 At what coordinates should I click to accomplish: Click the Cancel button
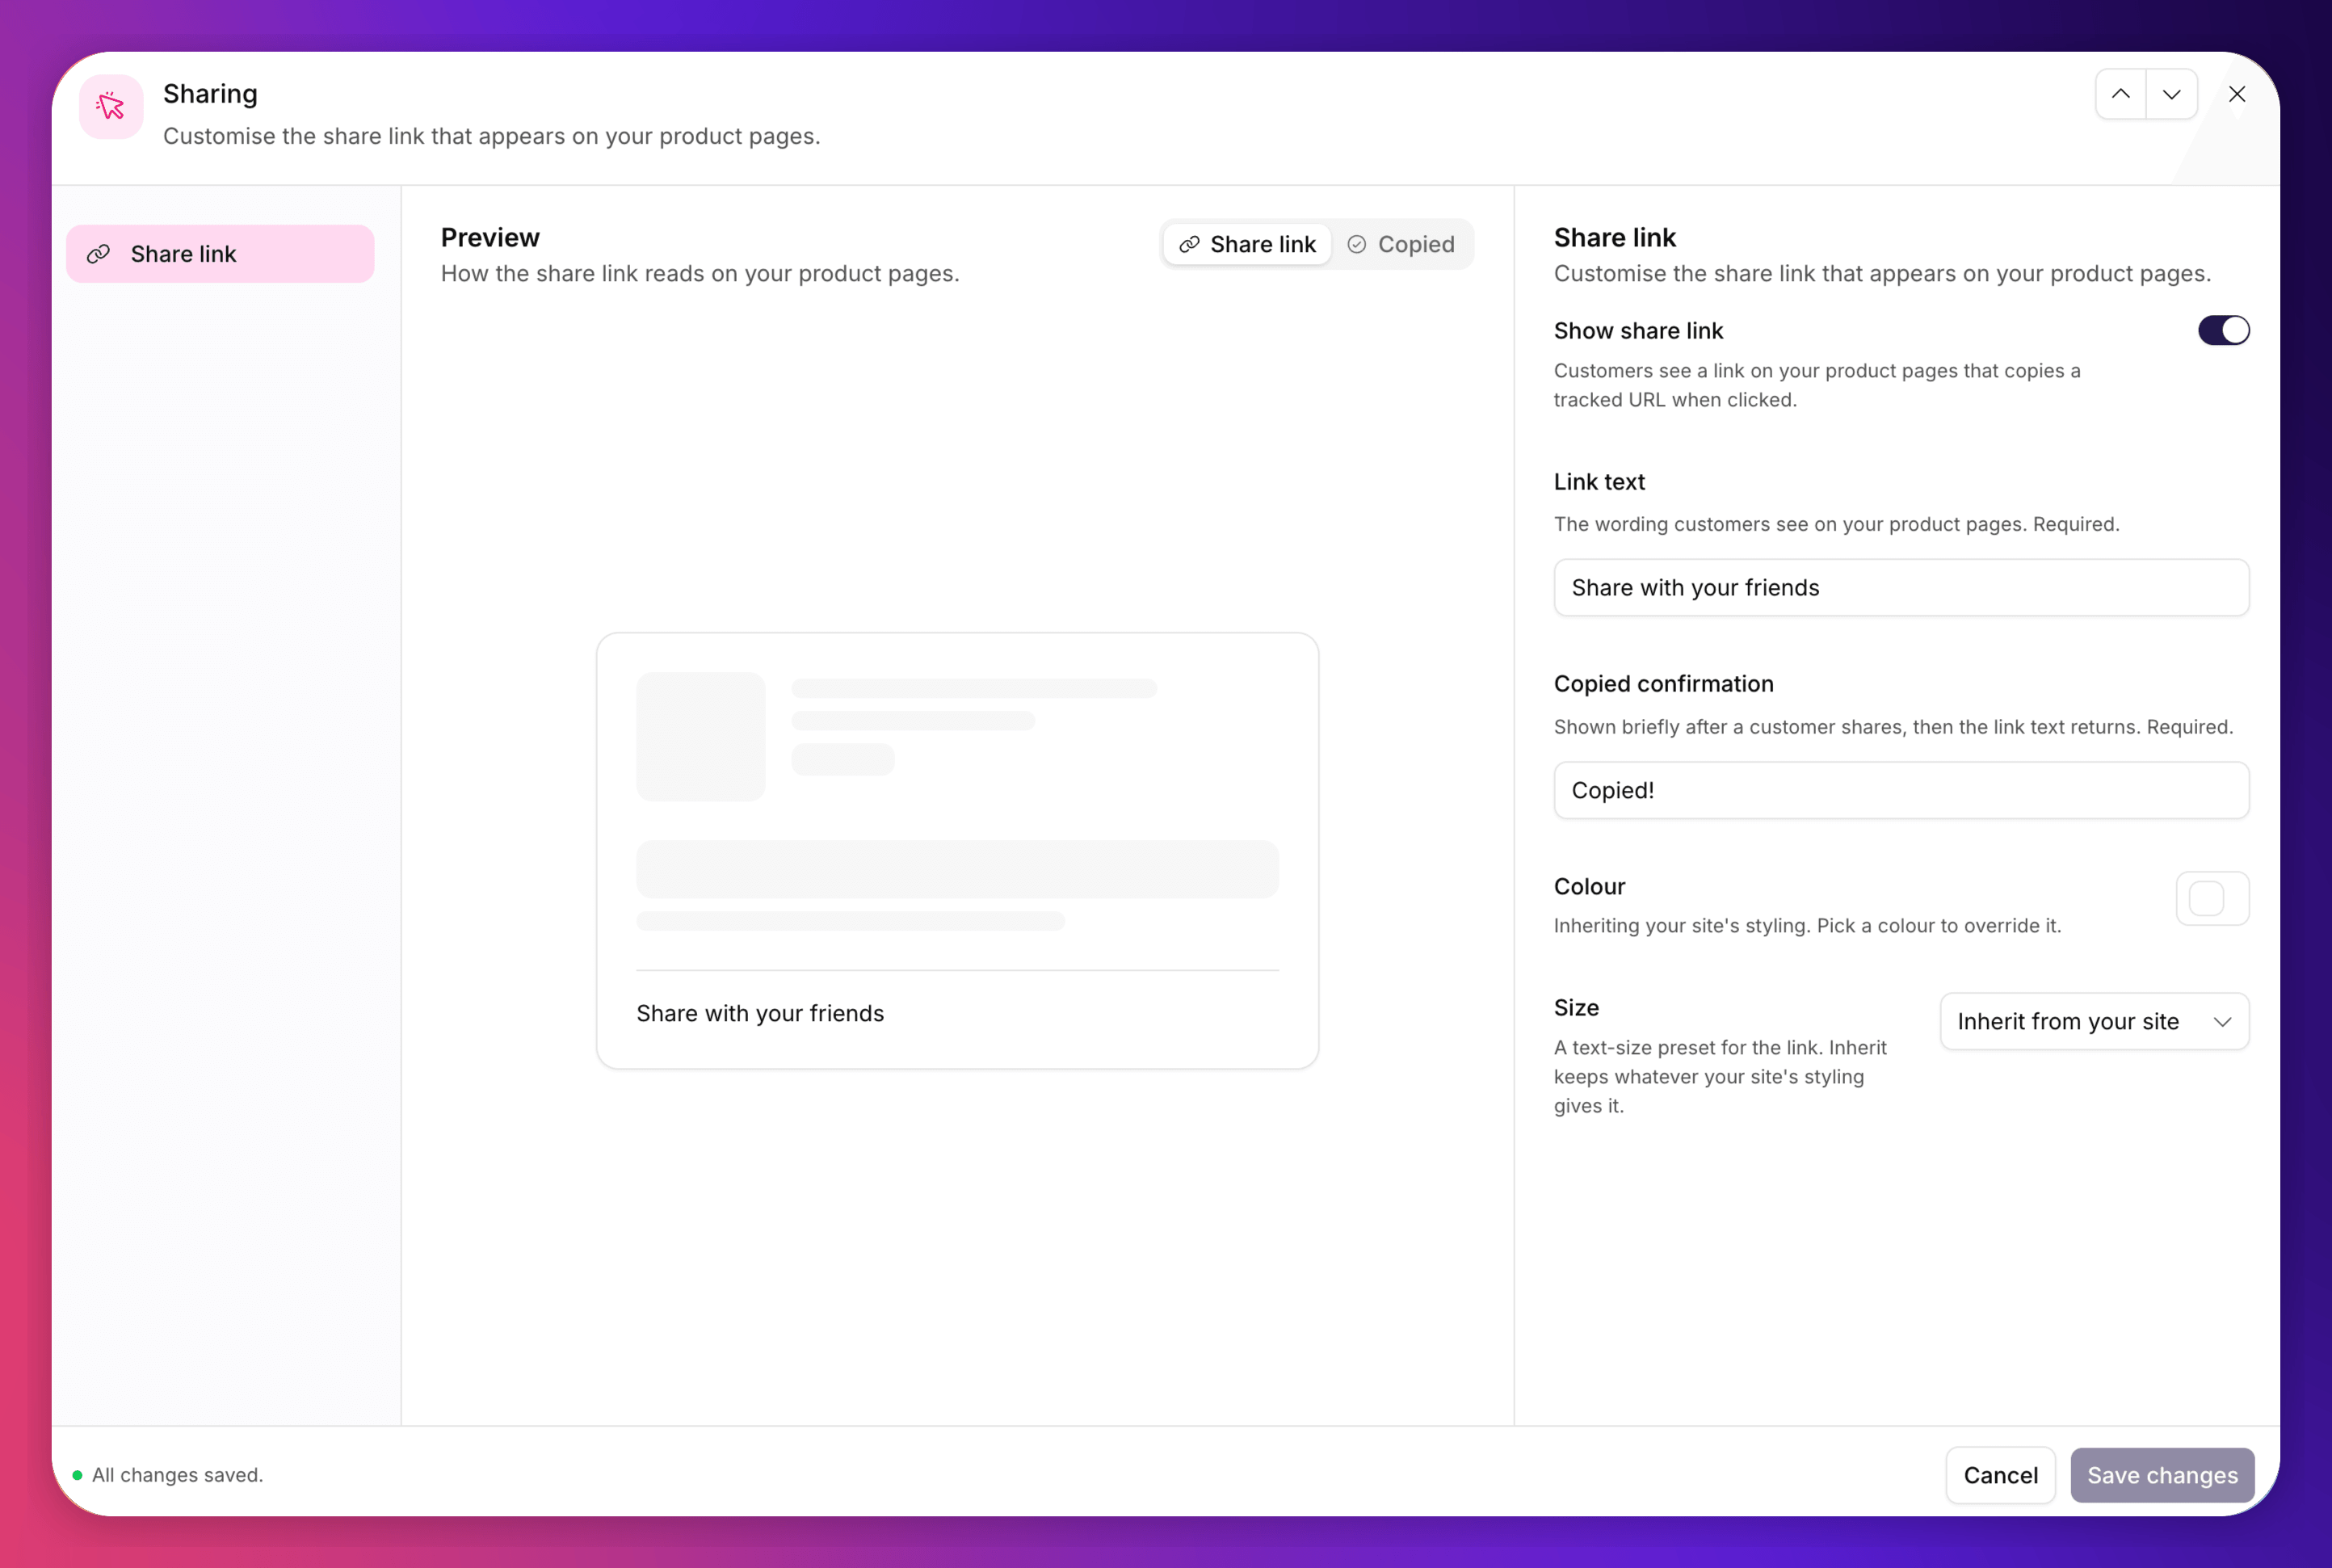2000,1475
